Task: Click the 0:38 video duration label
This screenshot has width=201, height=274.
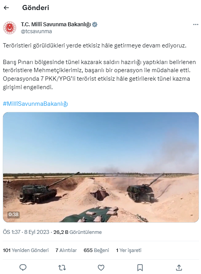Action: pyautogui.click(x=14, y=215)
